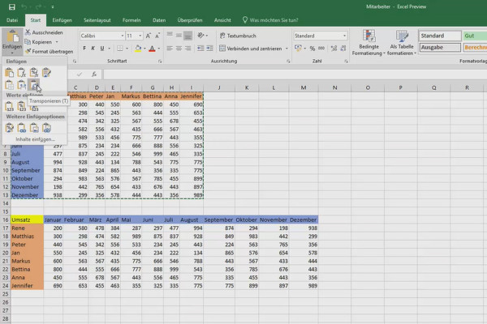The image size is (487, 324).
Task: Open the Calibri font name dropdown
Action: coord(122,36)
